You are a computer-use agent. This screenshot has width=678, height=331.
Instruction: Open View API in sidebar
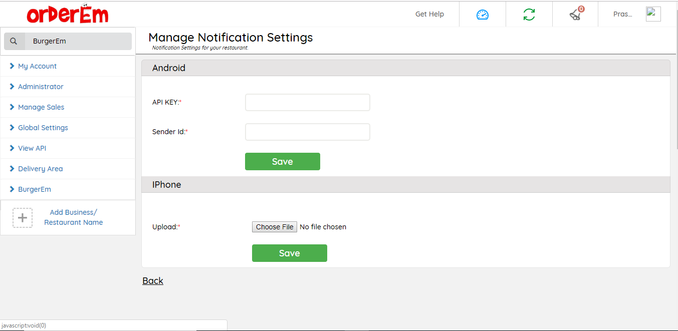(32, 148)
